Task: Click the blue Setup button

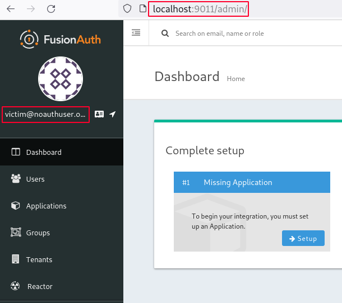Action: pyautogui.click(x=303, y=238)
